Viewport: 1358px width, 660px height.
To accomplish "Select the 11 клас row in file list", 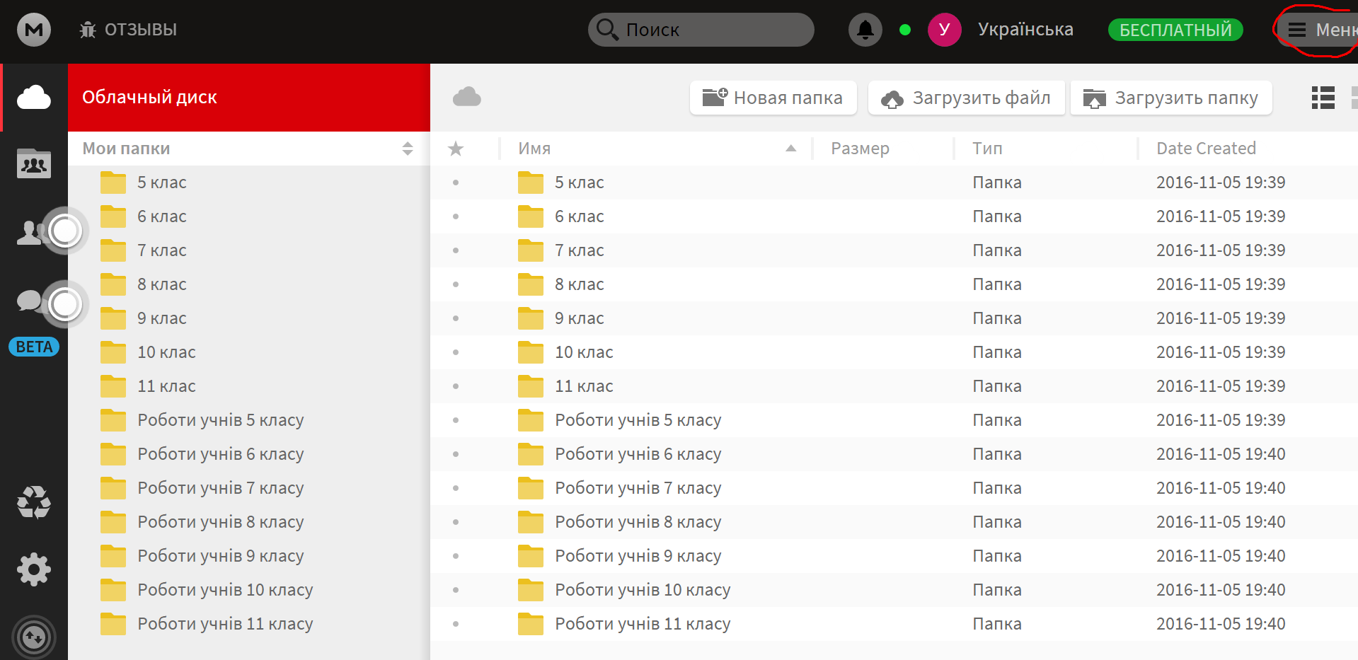I will click(x=894, y=386).
